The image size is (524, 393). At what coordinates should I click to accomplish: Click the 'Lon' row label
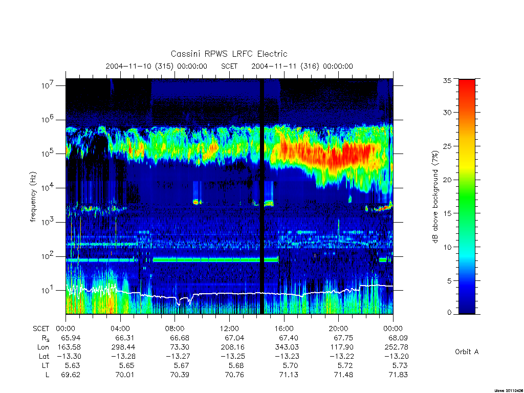43,347
